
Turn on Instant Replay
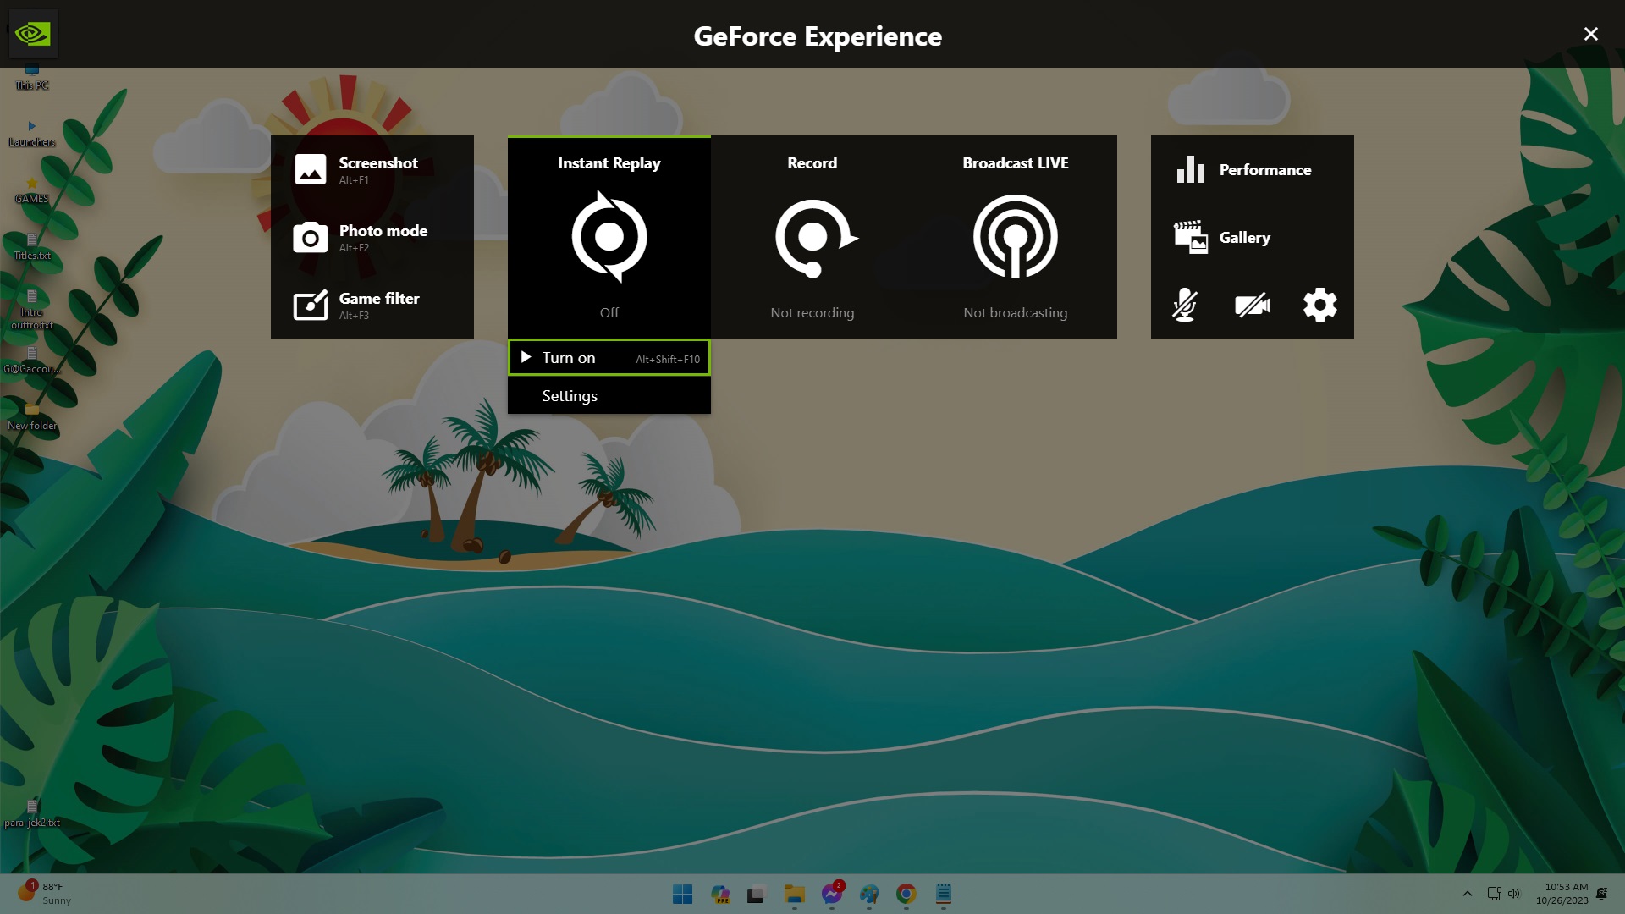tap(609, 358)
